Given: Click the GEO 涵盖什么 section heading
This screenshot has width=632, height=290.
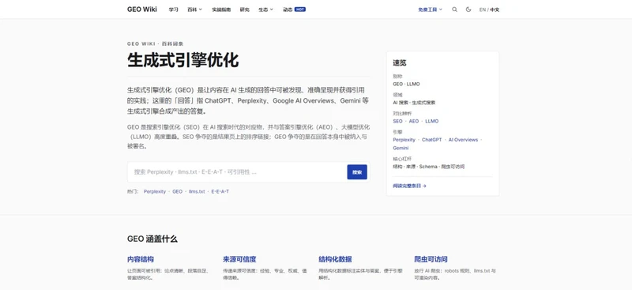Looking at the screenshot, I should pyautogui.click(x=152, y=239).
